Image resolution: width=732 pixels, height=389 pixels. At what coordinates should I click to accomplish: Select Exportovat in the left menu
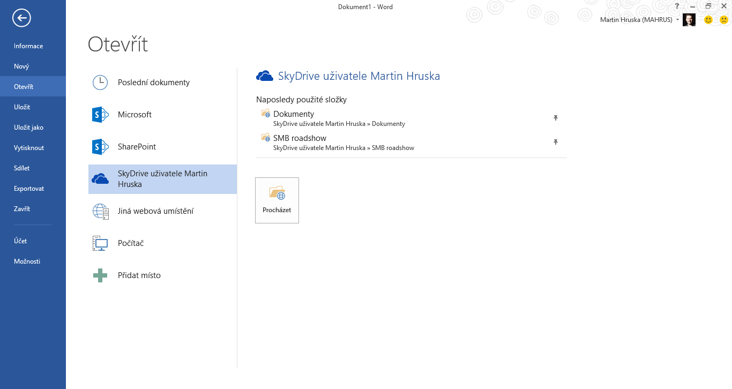pos(29,189)
